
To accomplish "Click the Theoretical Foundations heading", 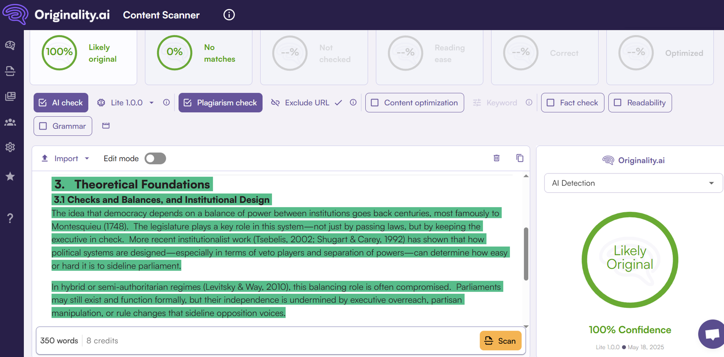I will [132, 184].
